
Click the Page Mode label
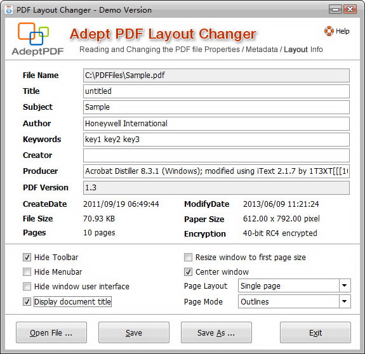[203, 302]
